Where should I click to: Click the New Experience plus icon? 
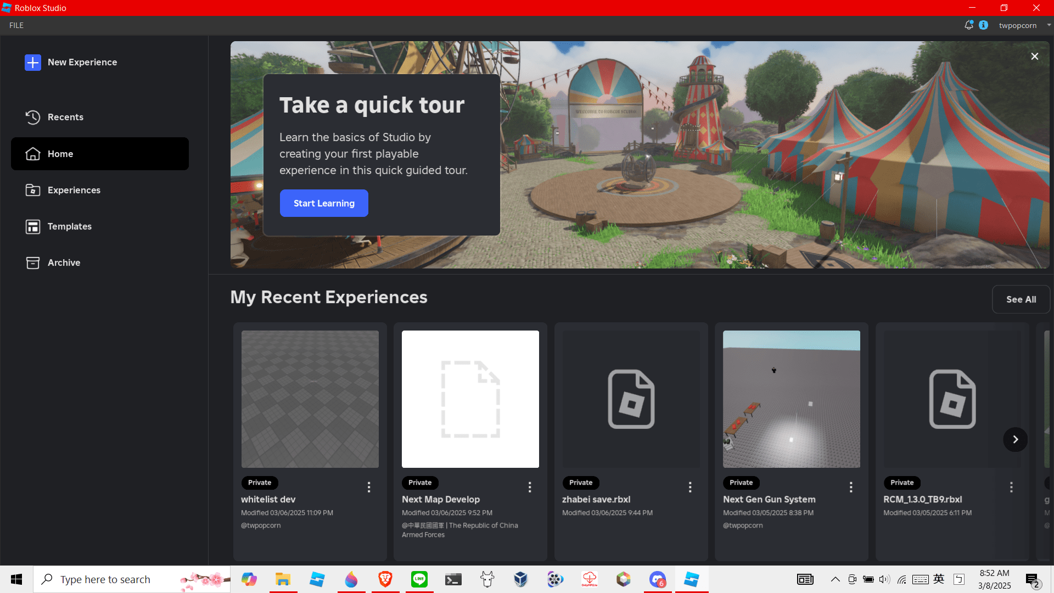(x=33, y=63)
